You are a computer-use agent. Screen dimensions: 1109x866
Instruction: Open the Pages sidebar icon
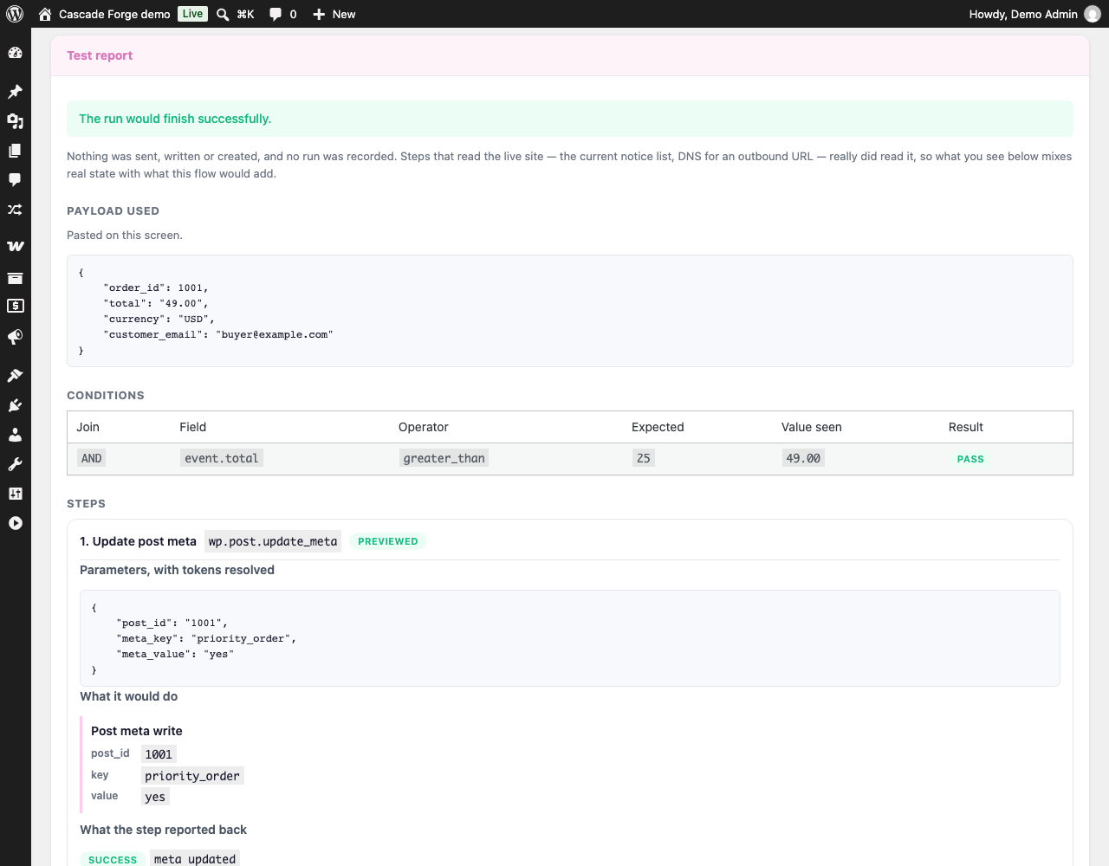(x=15, y=151)
